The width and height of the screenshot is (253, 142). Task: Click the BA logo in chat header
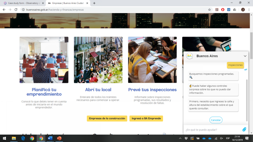point(189,56)
